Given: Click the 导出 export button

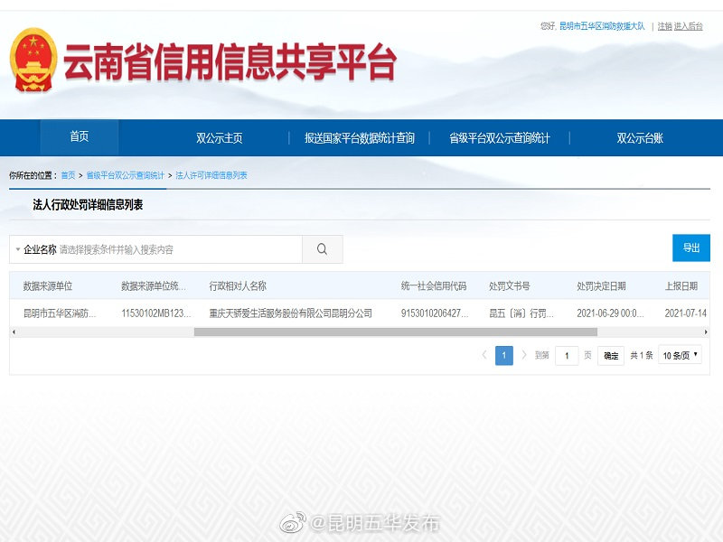Looking at the screenshot, I should tap(690, 248).
